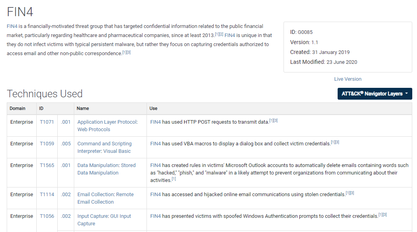Viewport: 417px width, 232px height.
Task: Click citation [1] after the HTTP POST sentence
Action: (271, 121)
